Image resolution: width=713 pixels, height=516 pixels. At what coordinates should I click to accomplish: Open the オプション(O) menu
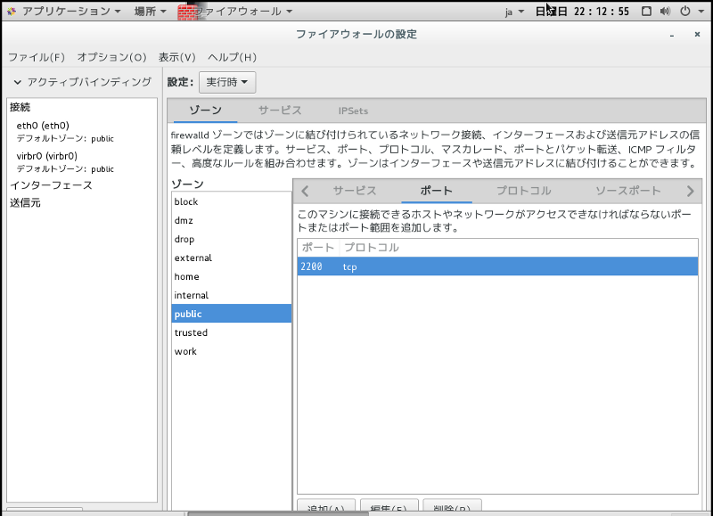(112, 57)
